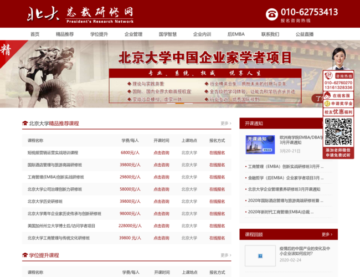360x277 pixels.
Task: Click the 咨询热线 phone icon in sidebar
Action: pyautogui.click(x=328, y=75)
